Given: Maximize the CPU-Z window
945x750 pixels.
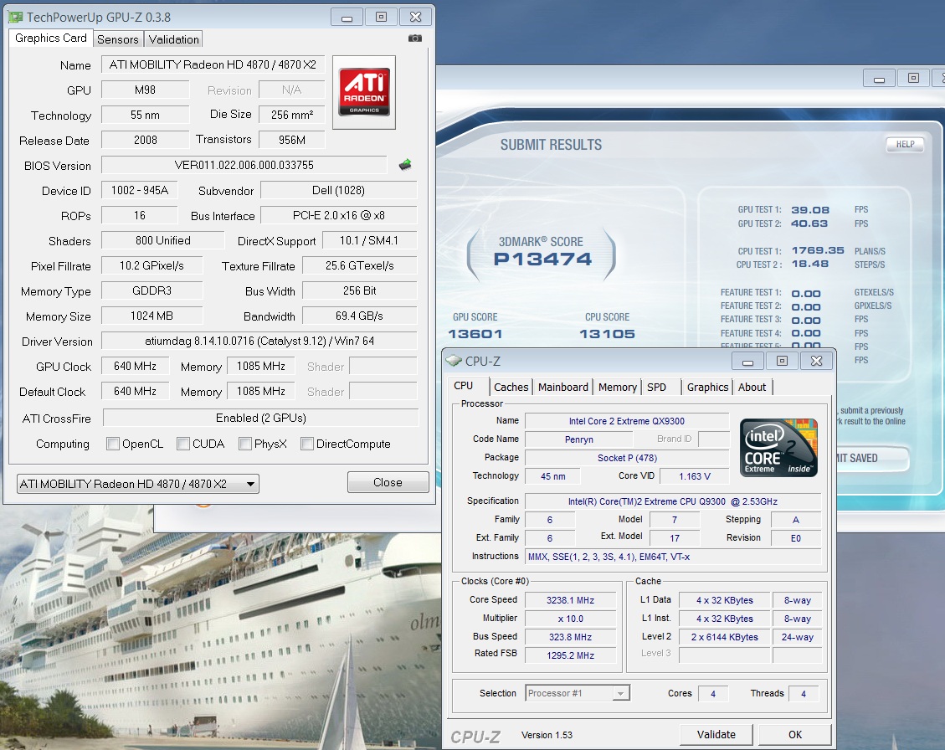Looking at the screenshot, I should coord(781,361).
